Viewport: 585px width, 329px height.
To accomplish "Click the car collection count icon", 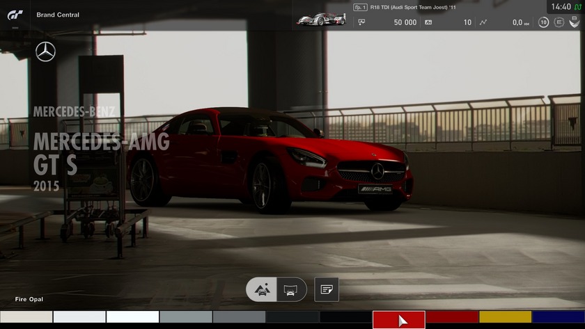I will [428, 22].
